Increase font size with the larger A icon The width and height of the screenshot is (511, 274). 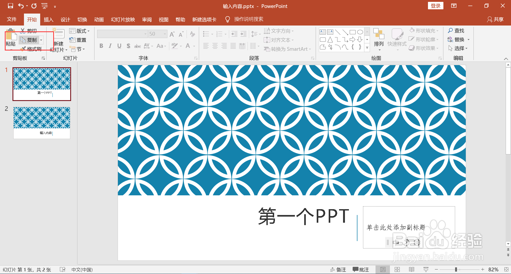click(172, 34)
